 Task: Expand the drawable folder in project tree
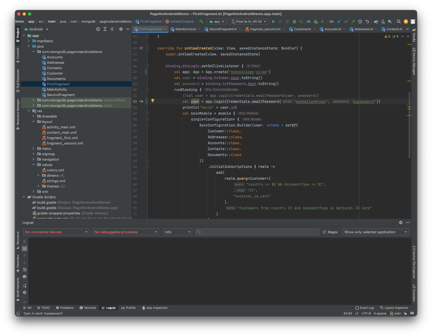pos(33,116)
